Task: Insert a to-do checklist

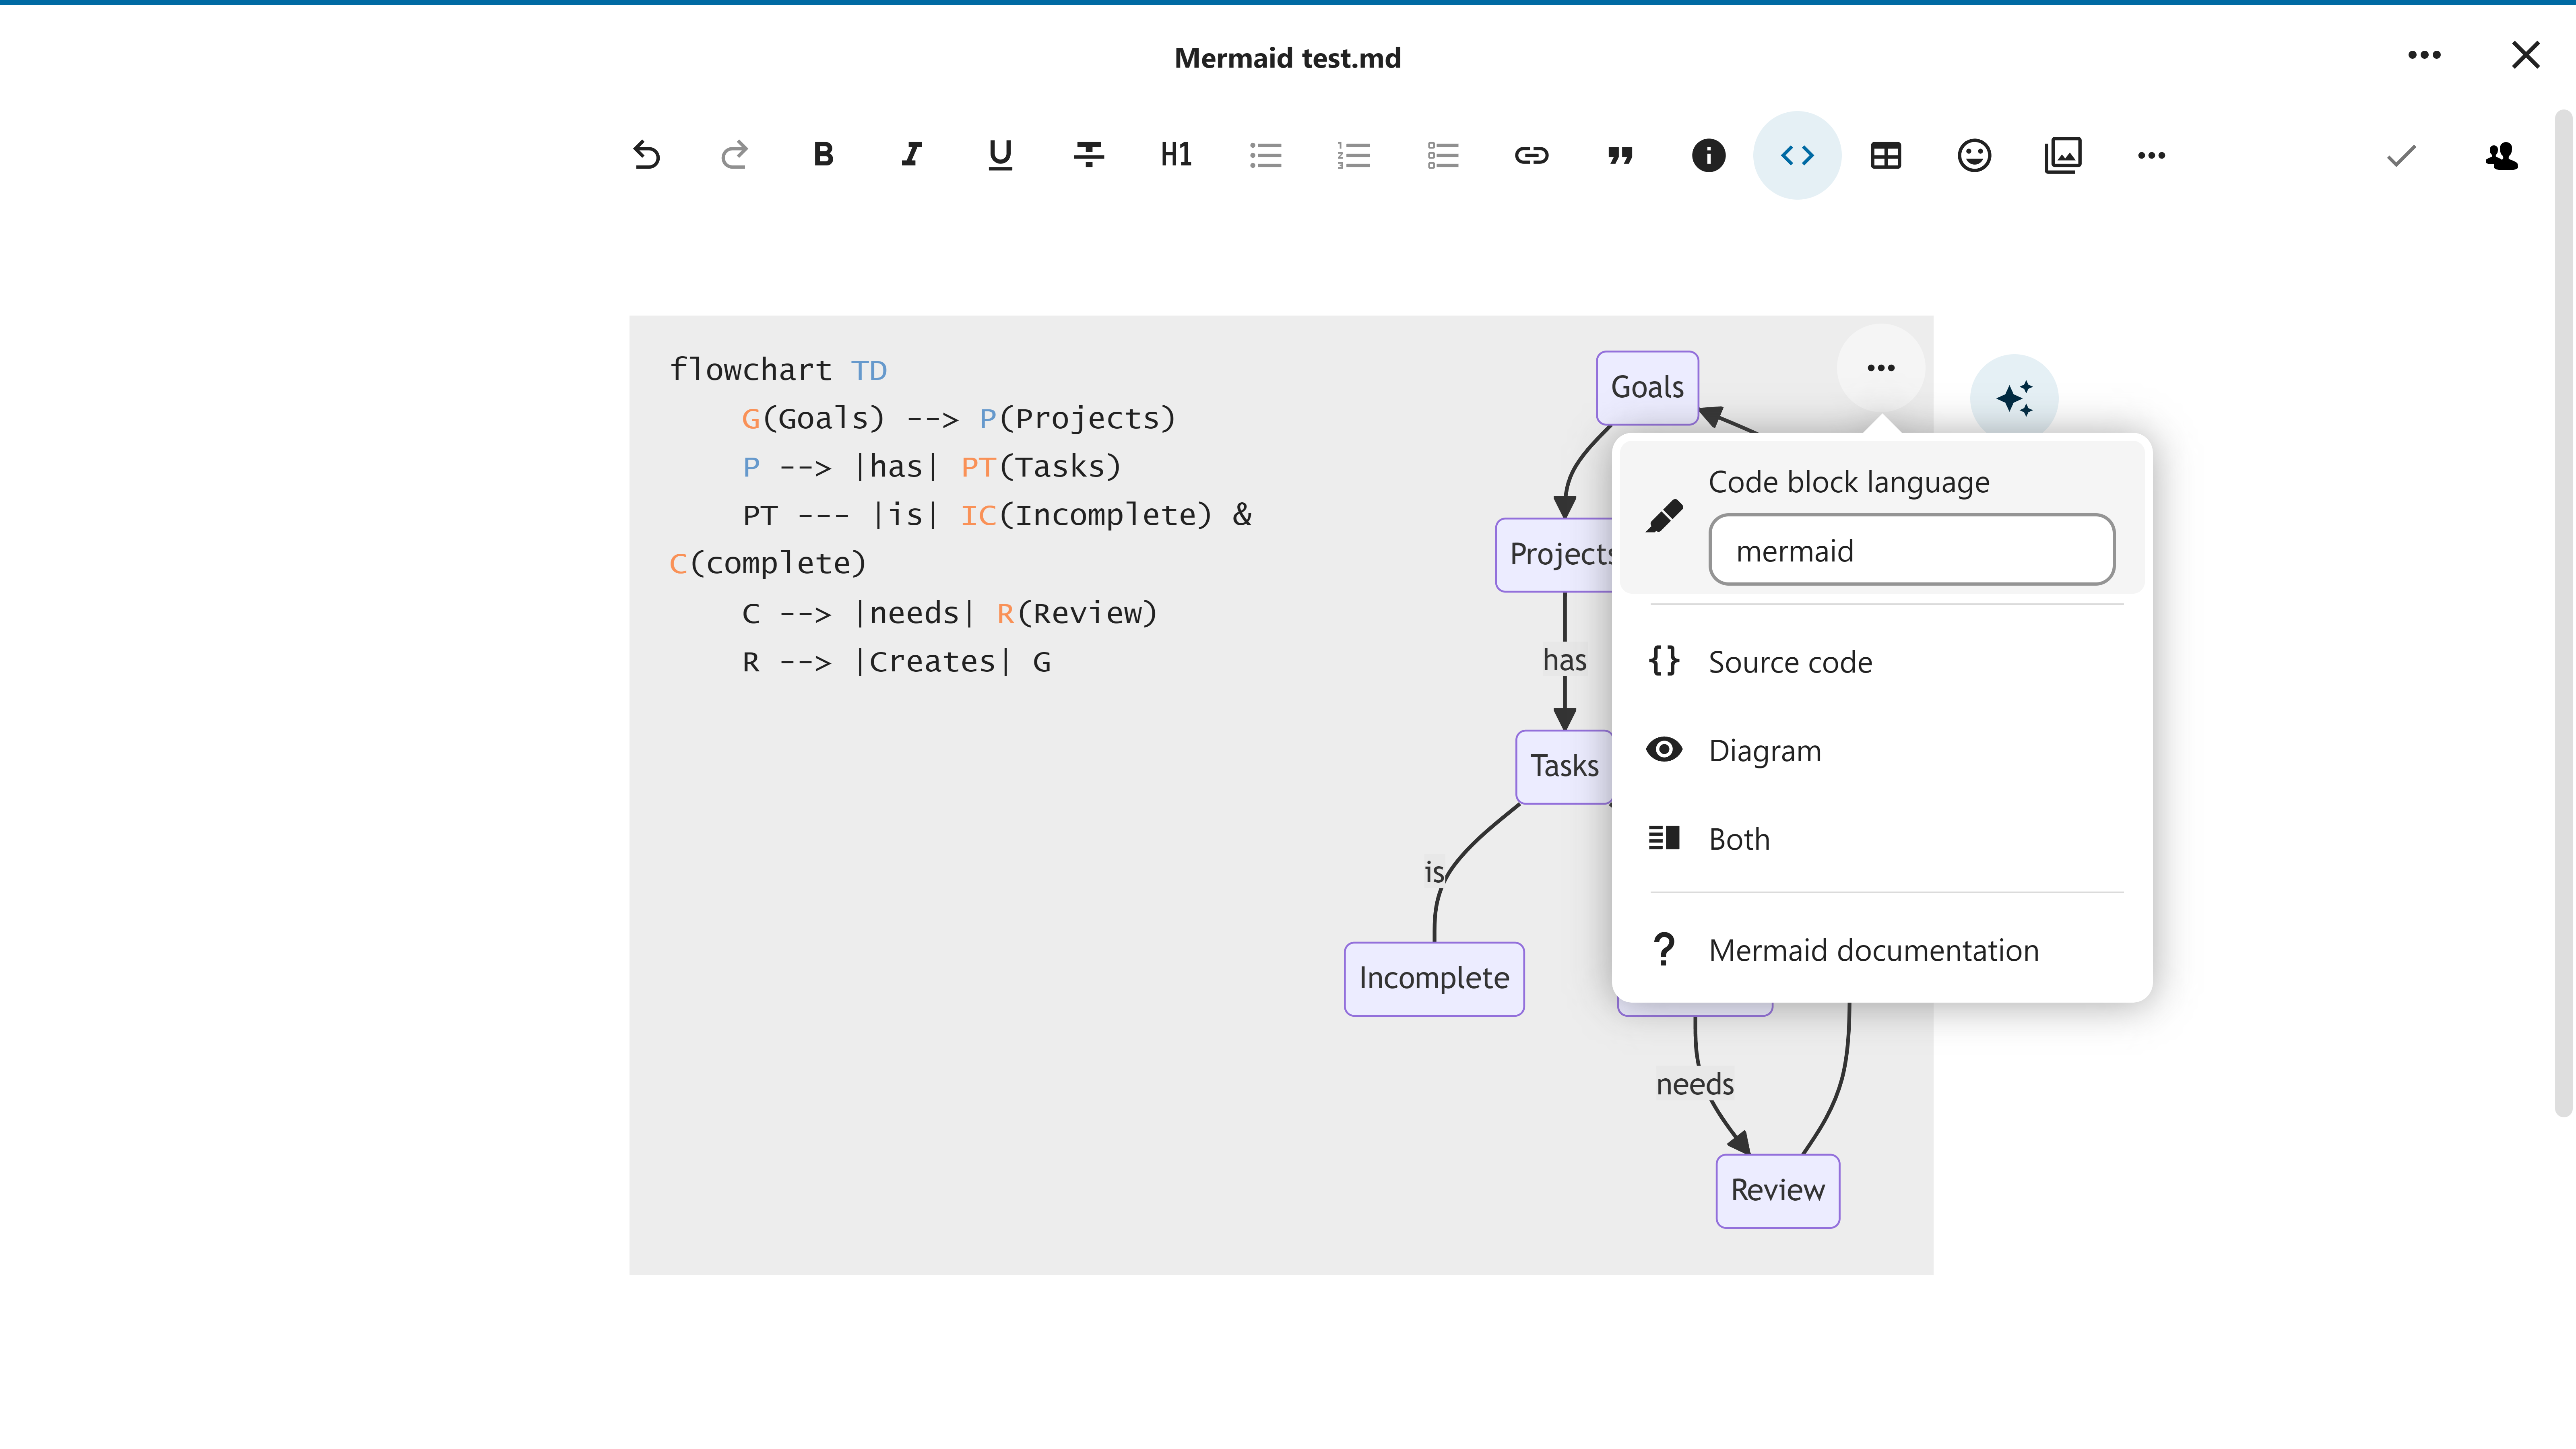Action: pyautogui.click(x=1443, y=155)
